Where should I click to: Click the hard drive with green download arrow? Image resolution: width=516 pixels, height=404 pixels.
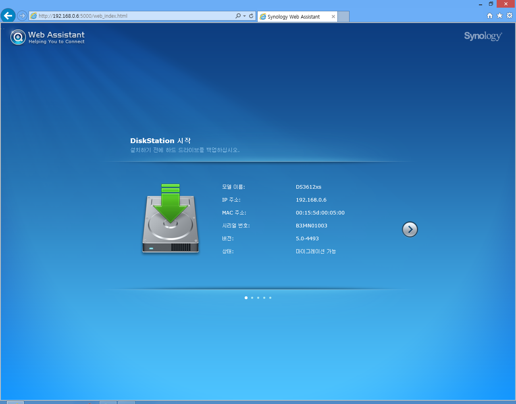click(x=171, y=219)
